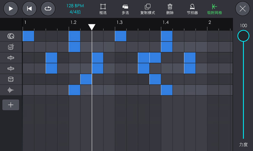Click the 删除 trash icon
The image size is (253, 151).
(x=170, y=9)
